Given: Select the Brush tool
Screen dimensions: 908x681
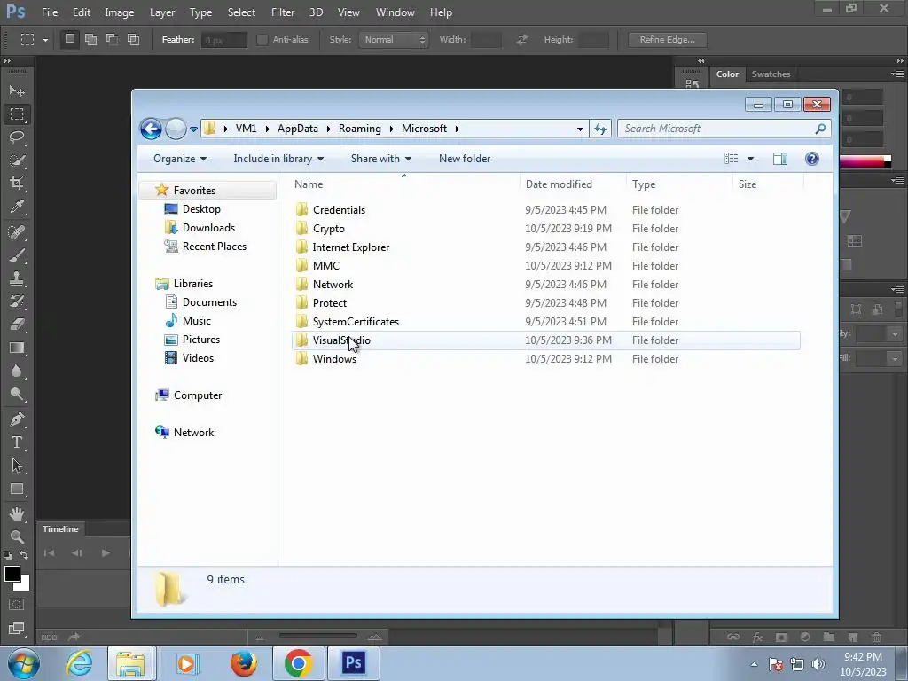Looking at the screenshot, I should pos(17,255).
